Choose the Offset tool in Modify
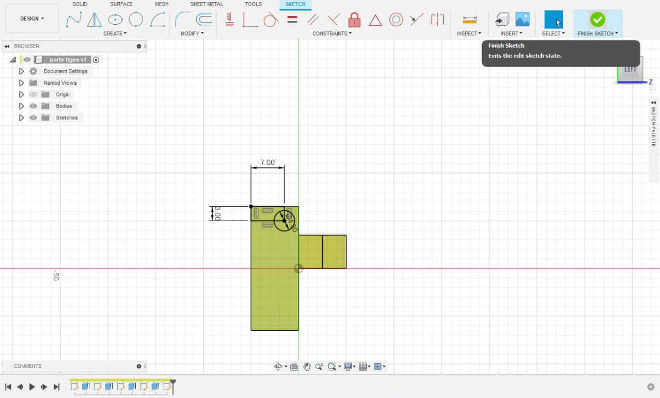Image resolution: width=660 pixels, height=398 pixels. point(204,20)
